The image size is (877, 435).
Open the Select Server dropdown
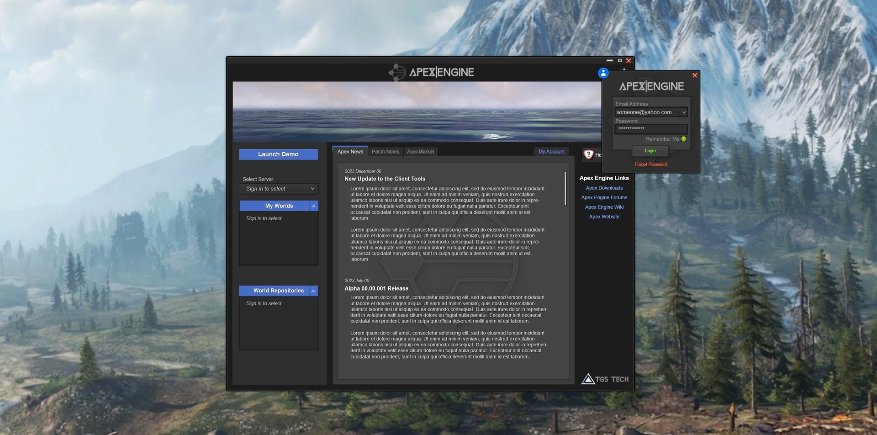312,189
